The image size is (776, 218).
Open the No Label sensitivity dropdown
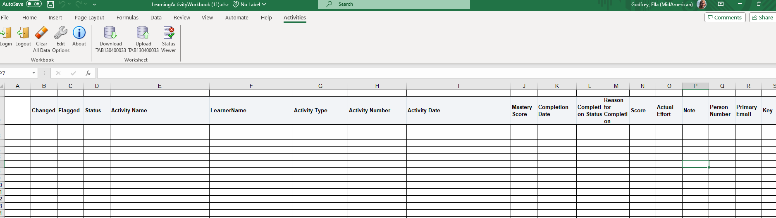(264, 5)
